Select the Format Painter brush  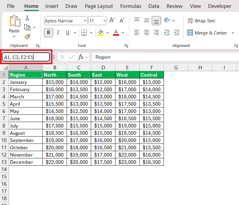point(27,37)
